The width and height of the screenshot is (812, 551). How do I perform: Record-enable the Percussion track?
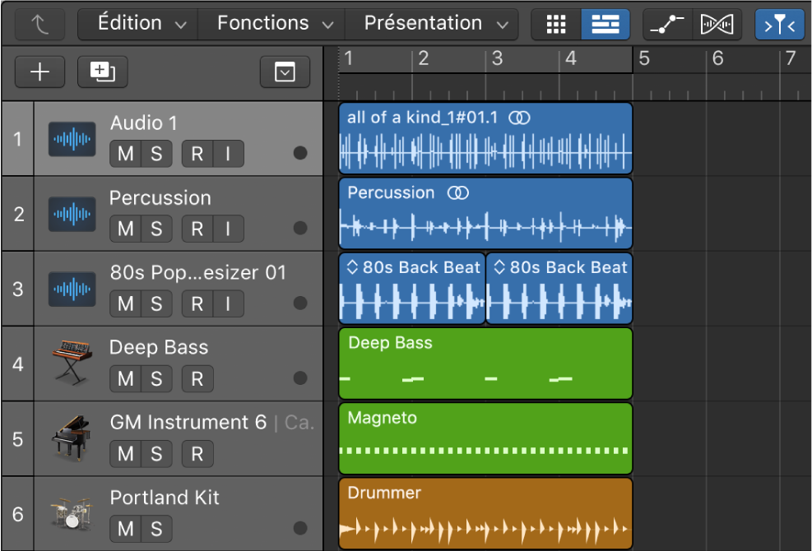click(197, 229)
